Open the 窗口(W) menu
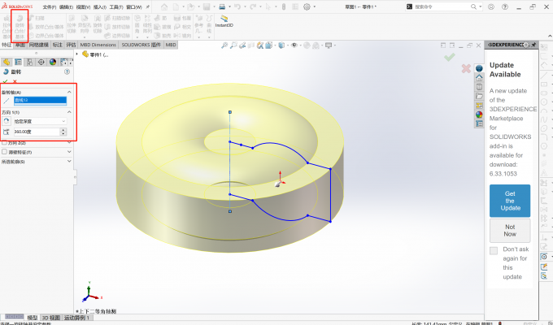553x325 pixels. [x=134, y=7]
